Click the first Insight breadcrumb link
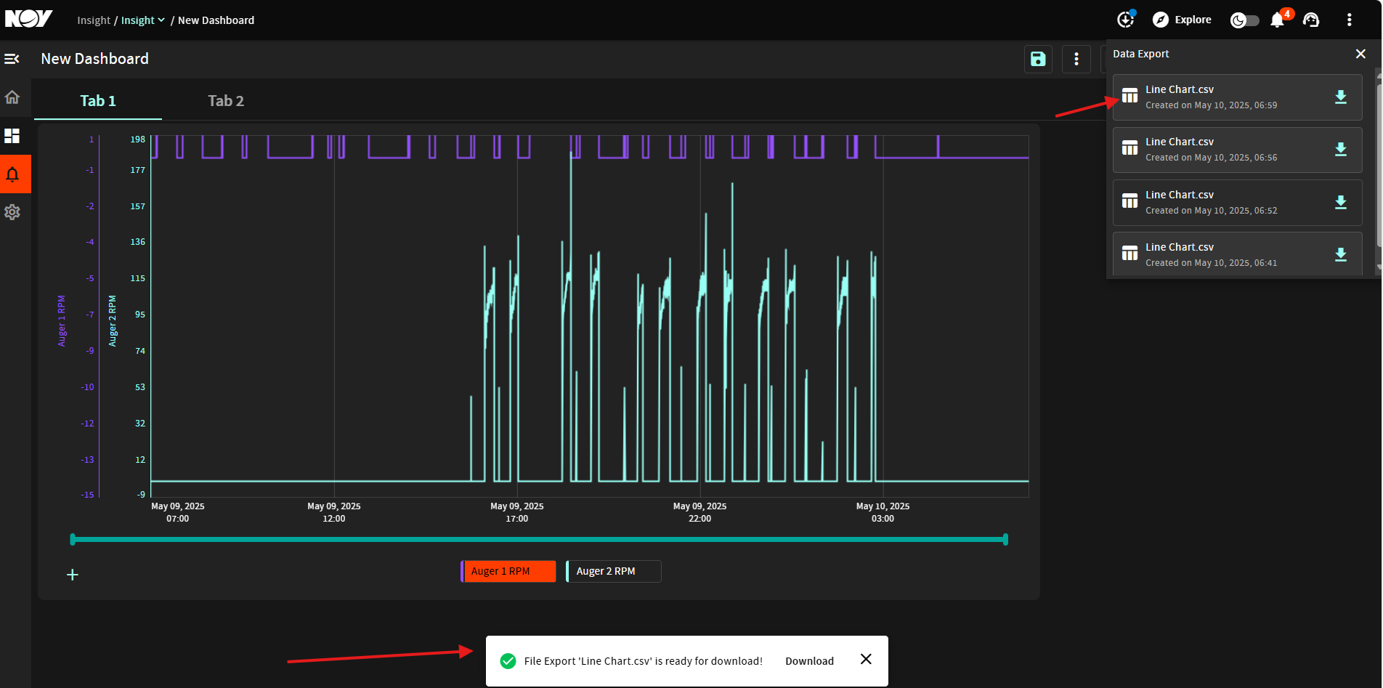Viewport: 1383px width, 688px height. pyautogui.click(x=94, y=20)
